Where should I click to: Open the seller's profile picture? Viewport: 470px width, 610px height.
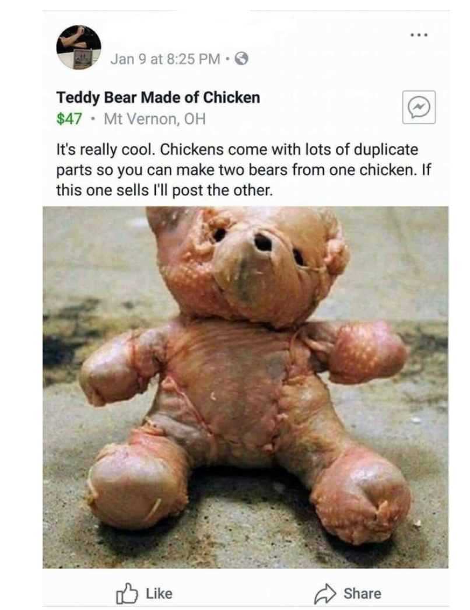[x=79, y=47]
